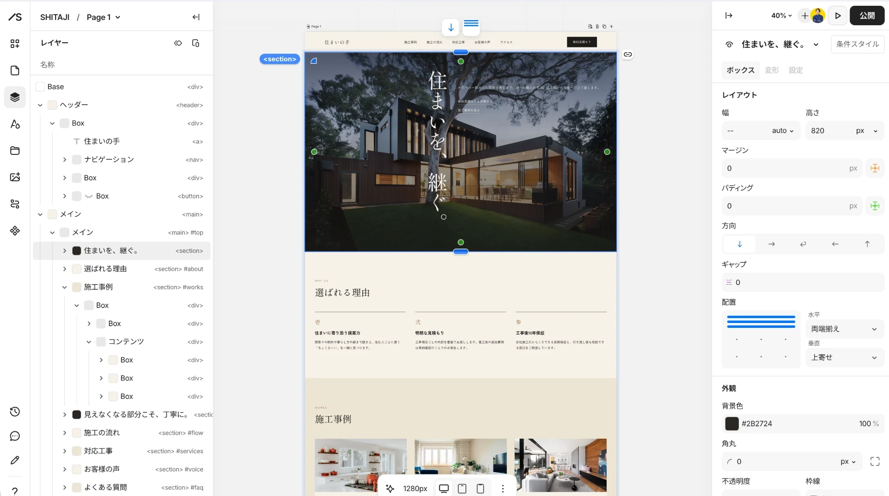Click the user avatar in top bar
This screenshot has height=496, width=889.
[818, 16]
